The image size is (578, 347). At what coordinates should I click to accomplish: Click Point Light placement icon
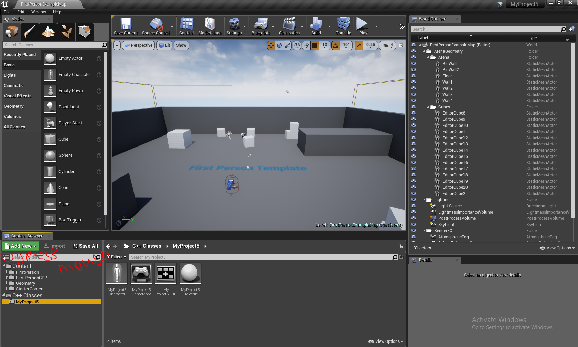point(50,107)
